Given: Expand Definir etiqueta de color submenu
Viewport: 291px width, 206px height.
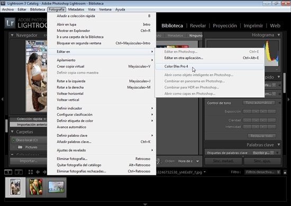Looking at the screenshot, I should (x=102, y=121).
